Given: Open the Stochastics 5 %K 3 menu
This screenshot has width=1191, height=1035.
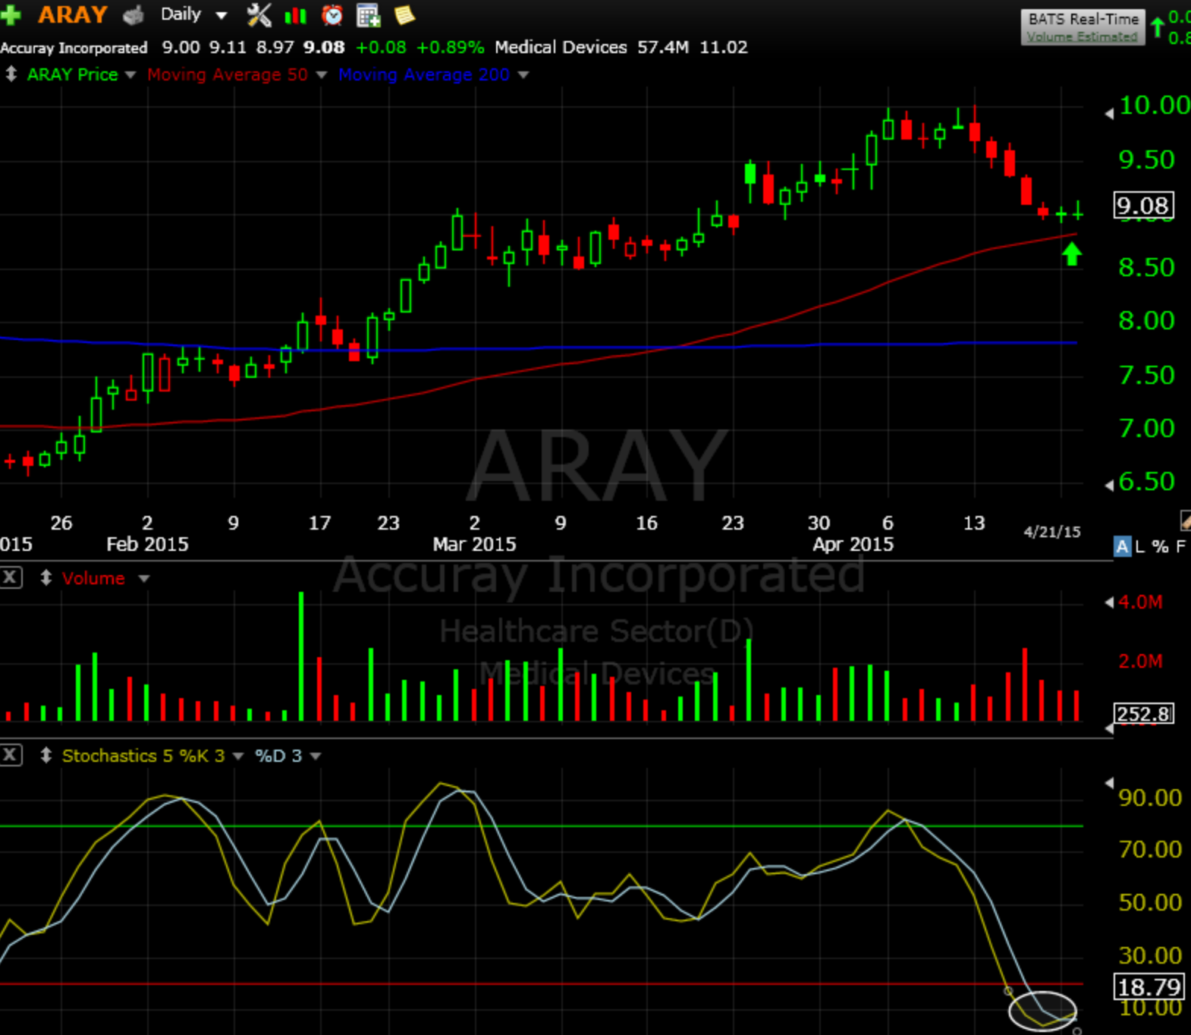Looking at the screenshot, I should [x=143, y=756].
